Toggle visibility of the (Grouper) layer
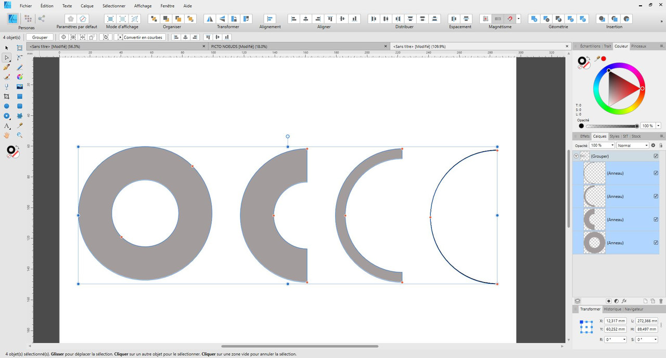The width and height of the screenshot is (666, 358). point(656,156)
